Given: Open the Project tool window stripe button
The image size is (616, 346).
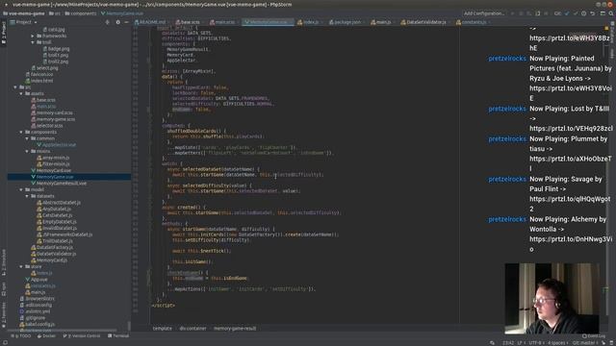Looking at the screenshot, I should (4, 34).
